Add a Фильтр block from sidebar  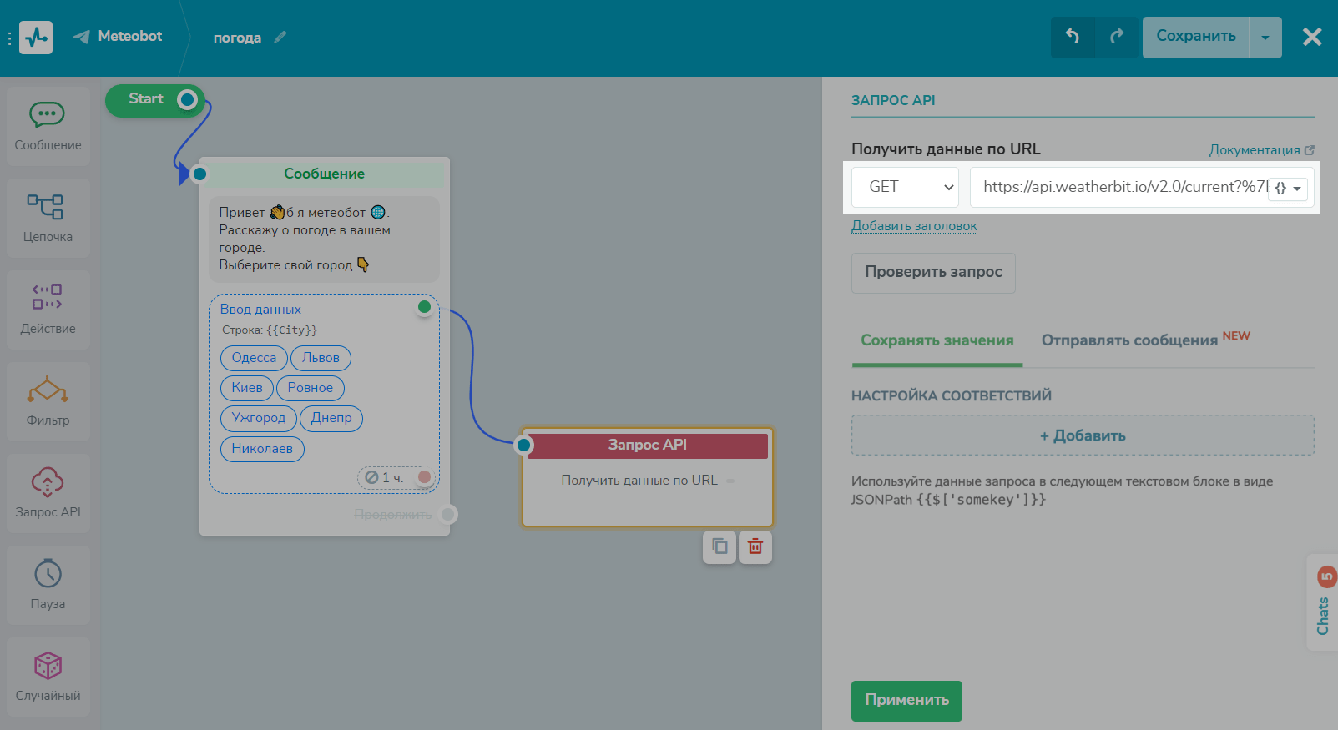(x=48, y=402)
